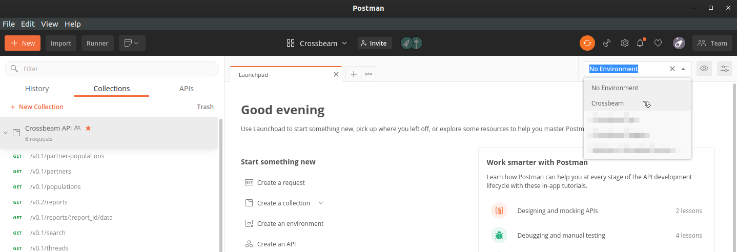Viewport: 737px width, 252px height.
Task: Open the Trash link
Action: [x=205, y=107]
